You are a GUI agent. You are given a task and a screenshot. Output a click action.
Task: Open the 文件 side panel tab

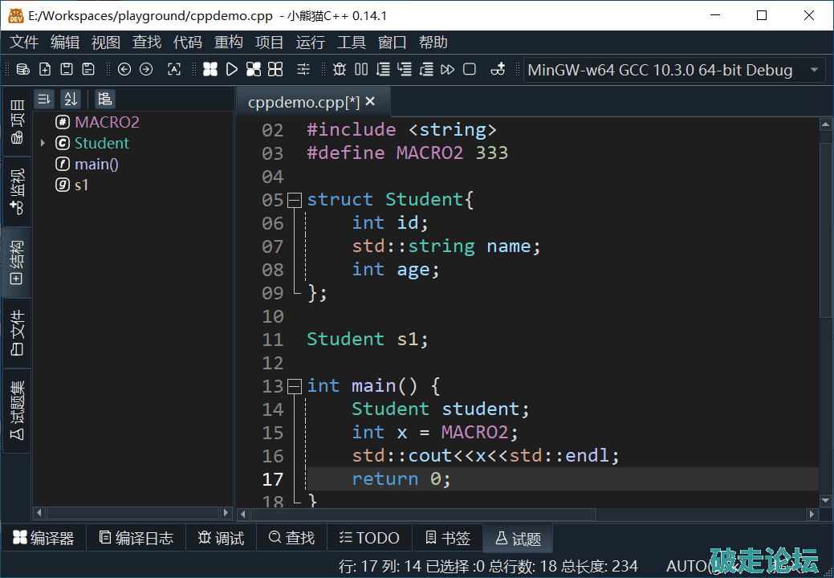click(17, 334)
